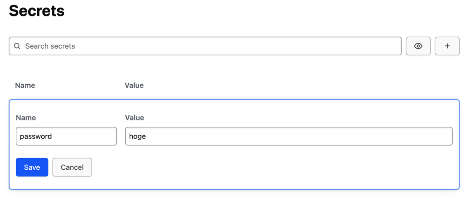Select the Name label above password field

26,118
